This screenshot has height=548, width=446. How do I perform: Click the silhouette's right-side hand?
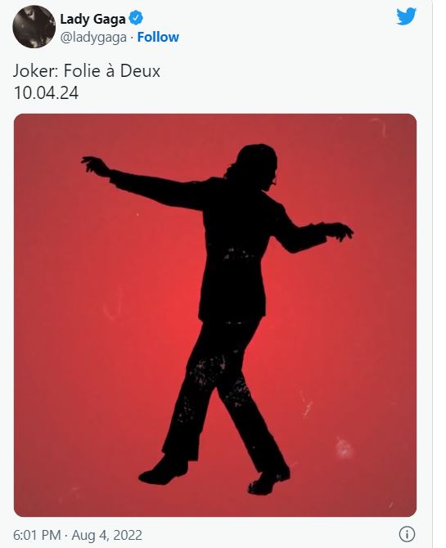338,231
